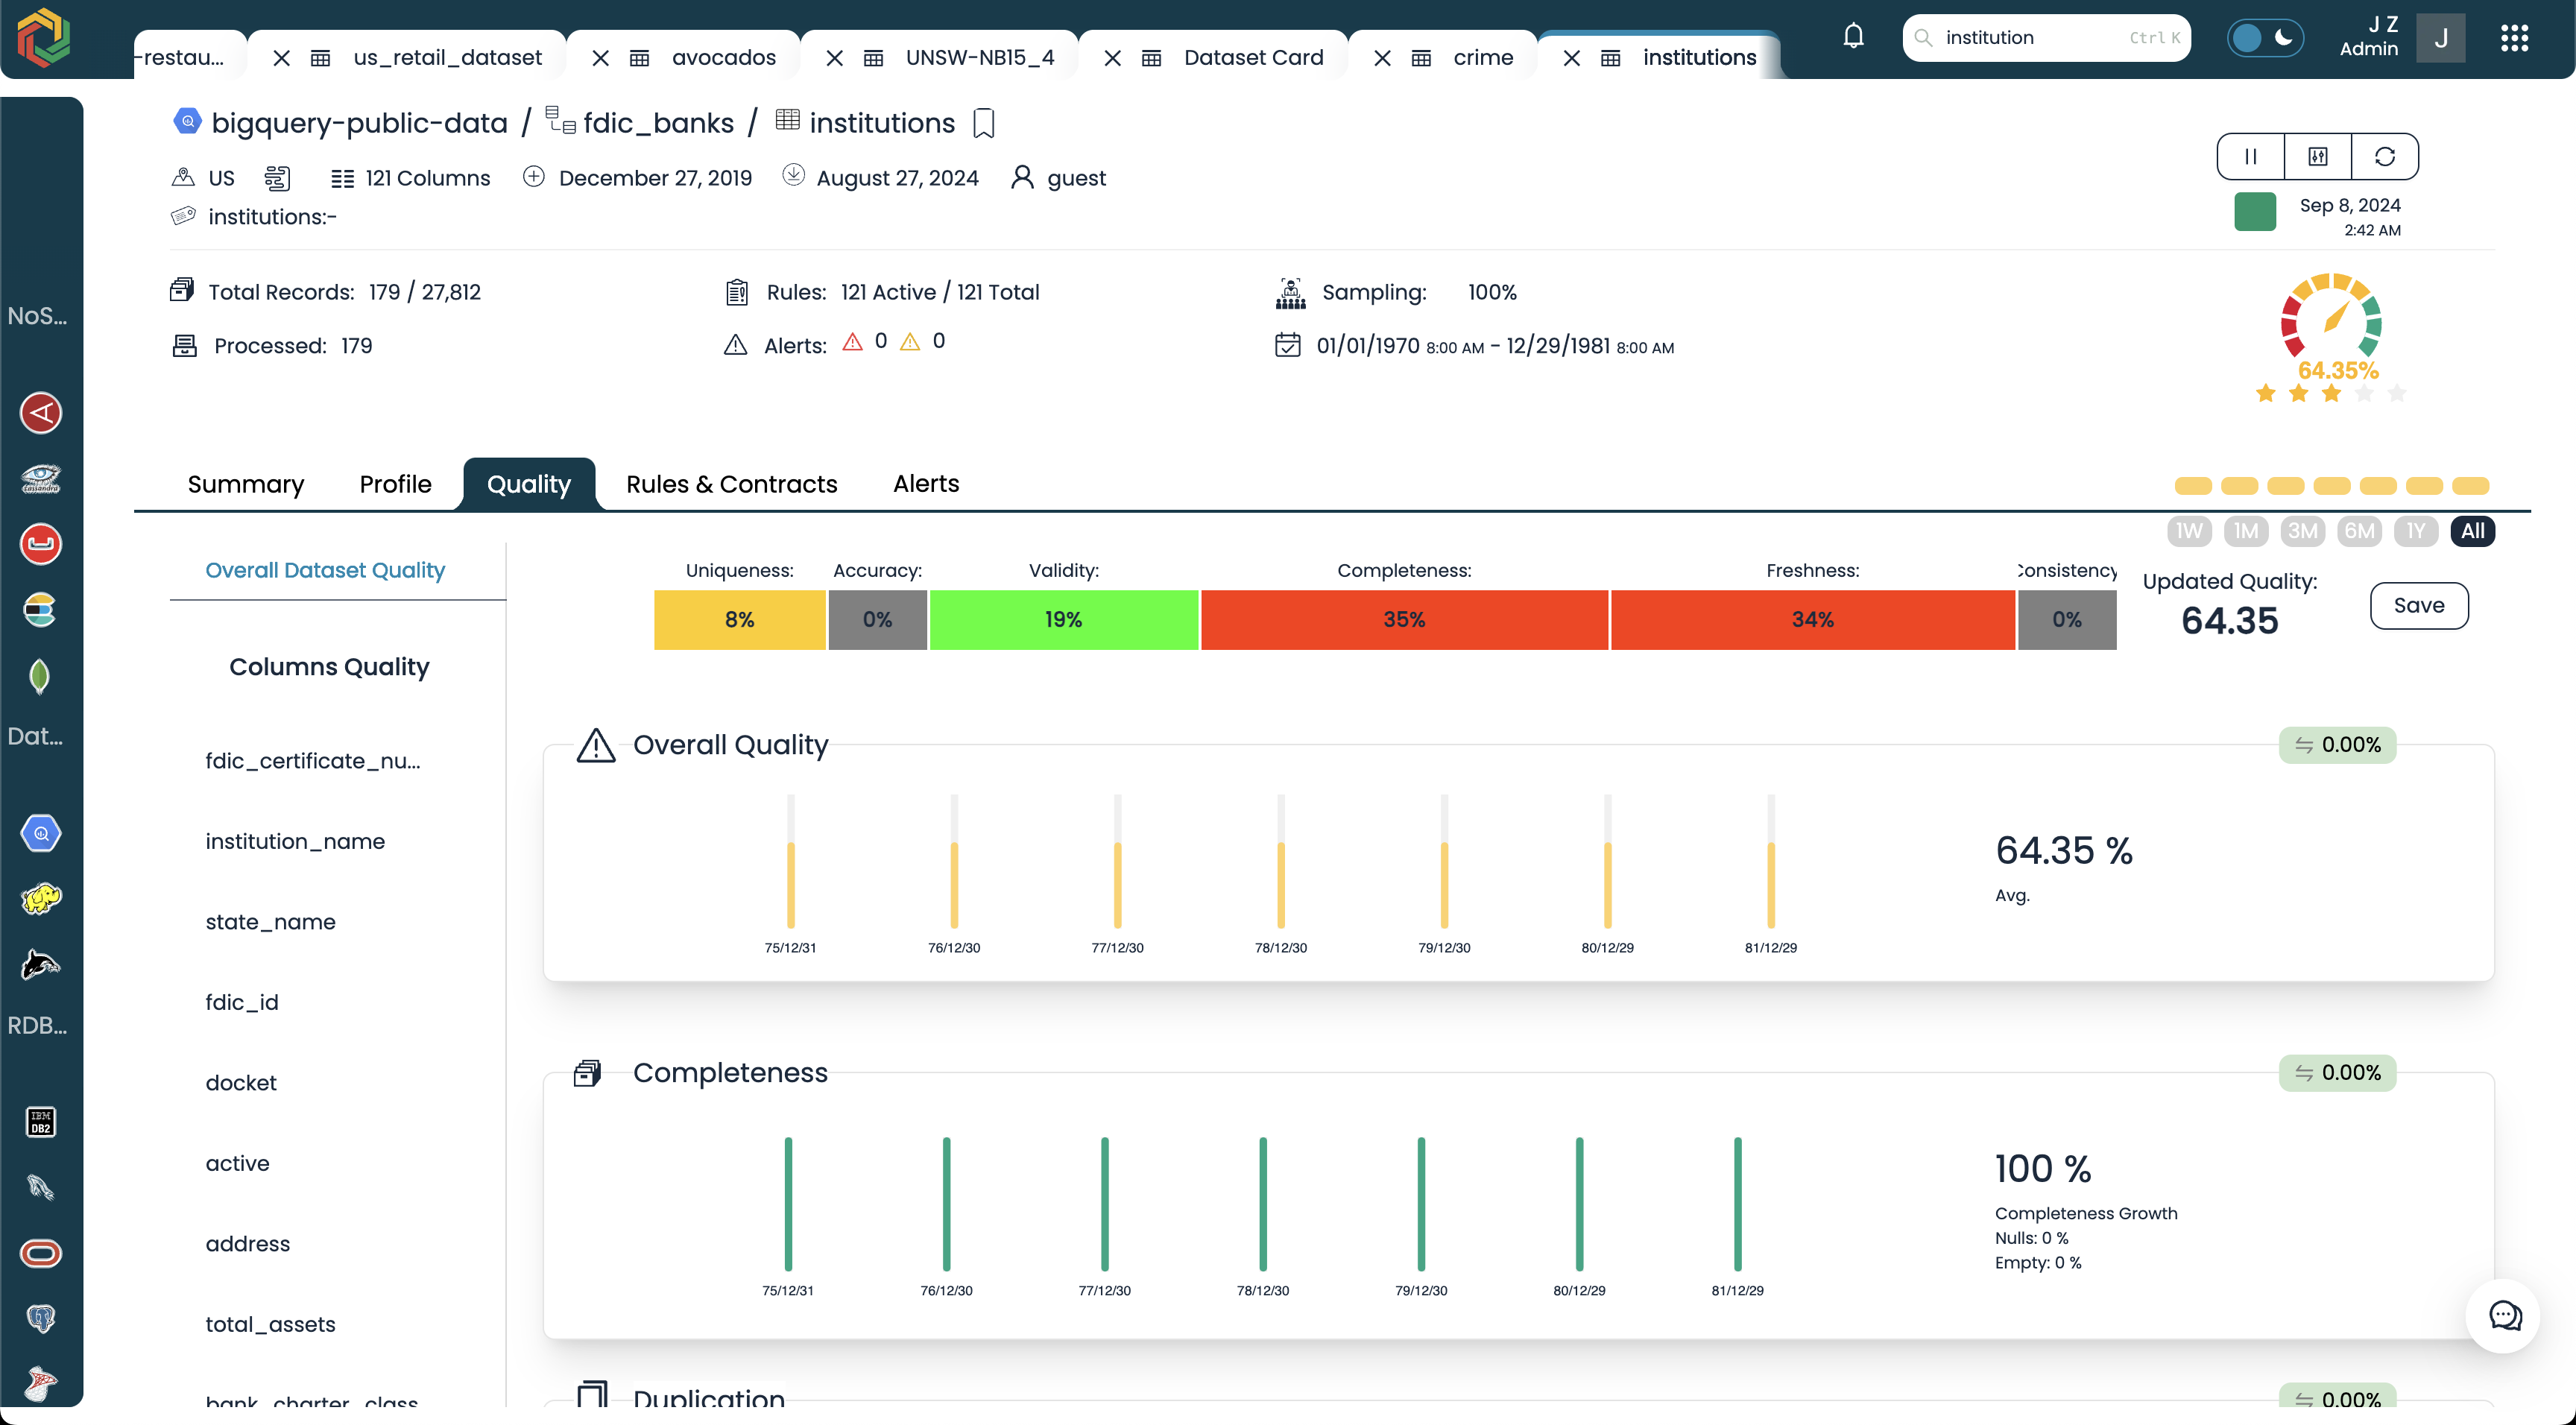Viewport: 2576px width, 1425px height.
Task: Open the chat support bubble
Action: pos(2504,1316)
